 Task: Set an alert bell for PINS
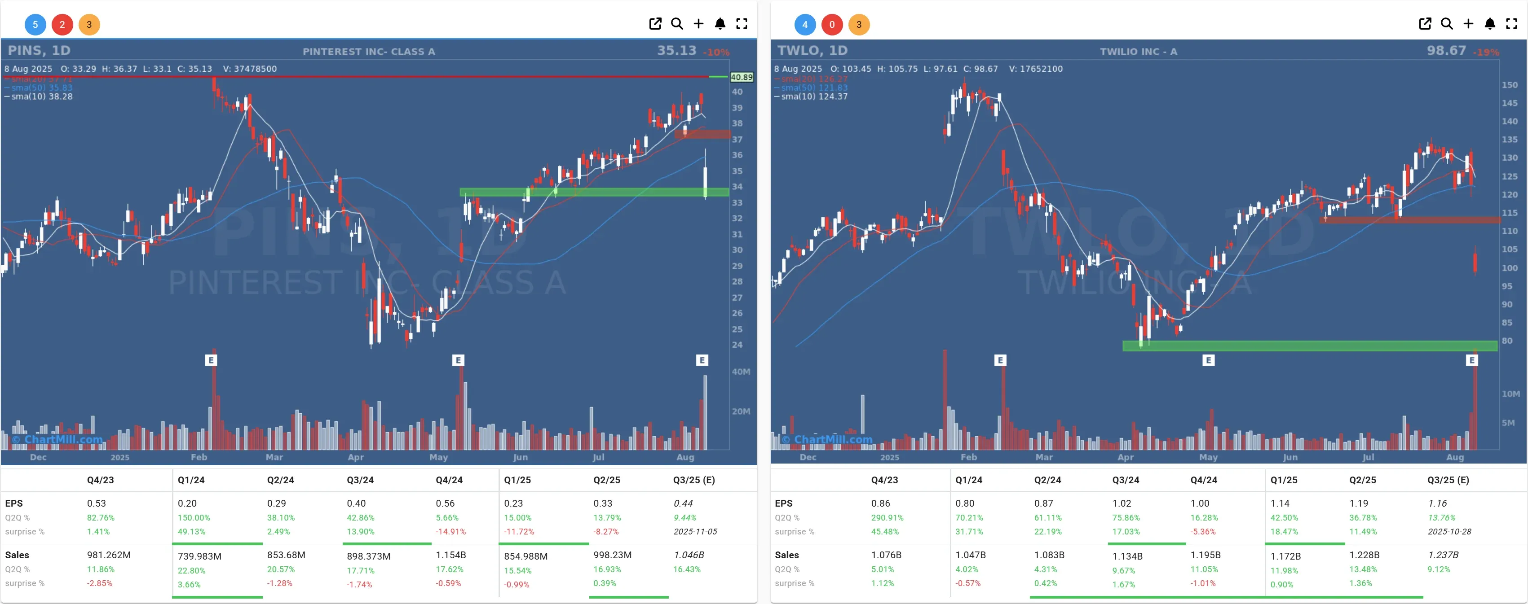click(720, 24)
